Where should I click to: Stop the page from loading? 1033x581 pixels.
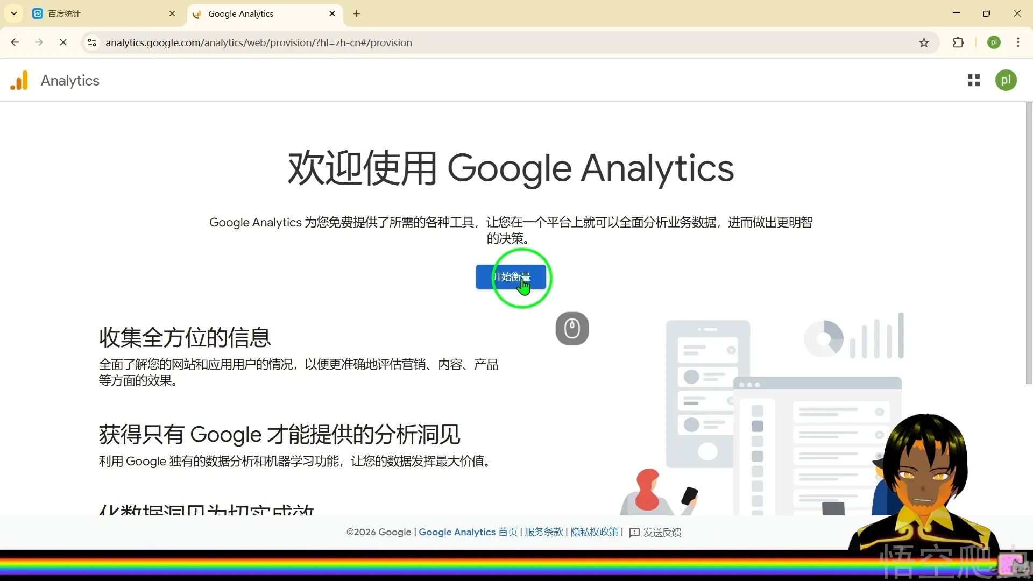tap(63, 43)
